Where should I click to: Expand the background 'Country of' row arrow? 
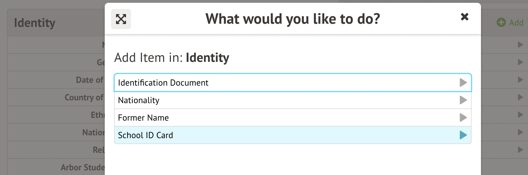(520, 97)
